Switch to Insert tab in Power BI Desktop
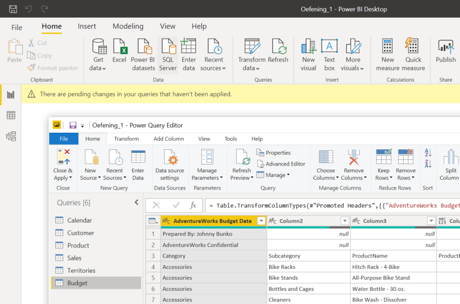 point(87,27)
